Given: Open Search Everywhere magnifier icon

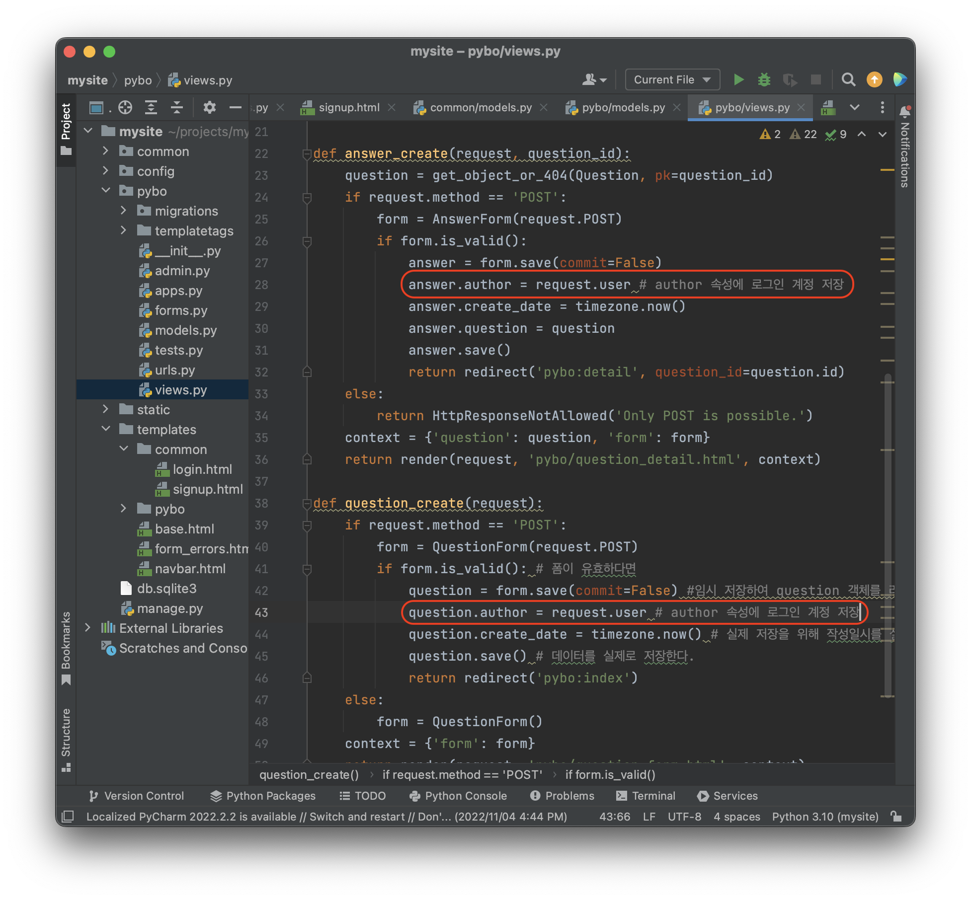Looking at the screenshot, I should (848, 79).
